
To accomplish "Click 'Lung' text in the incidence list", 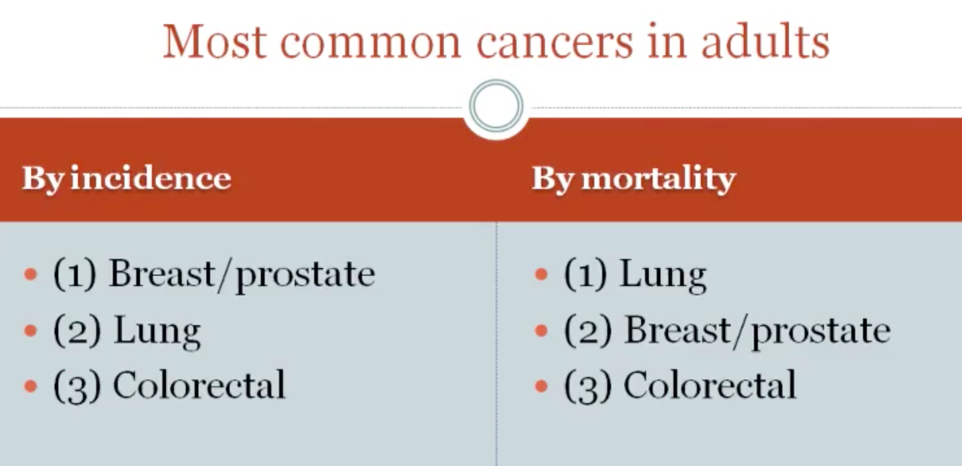I will pyautogui.click(x=157, y=331).
